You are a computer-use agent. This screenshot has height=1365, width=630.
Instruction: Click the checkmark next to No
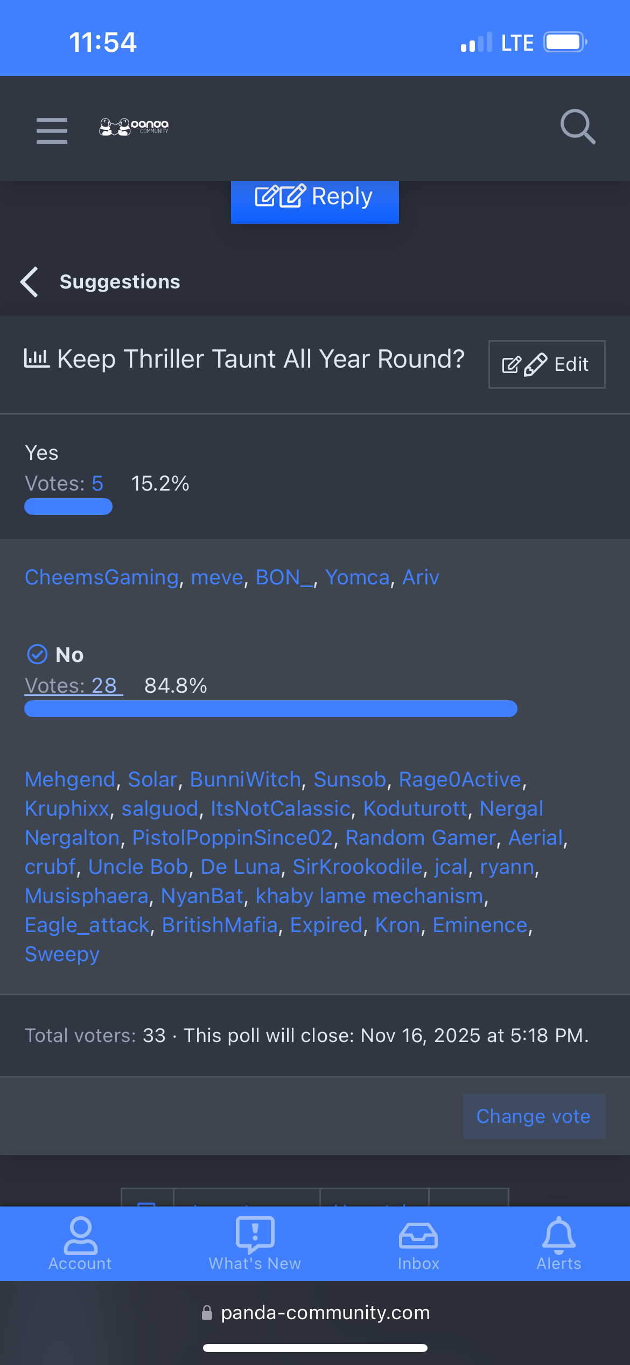37,654
